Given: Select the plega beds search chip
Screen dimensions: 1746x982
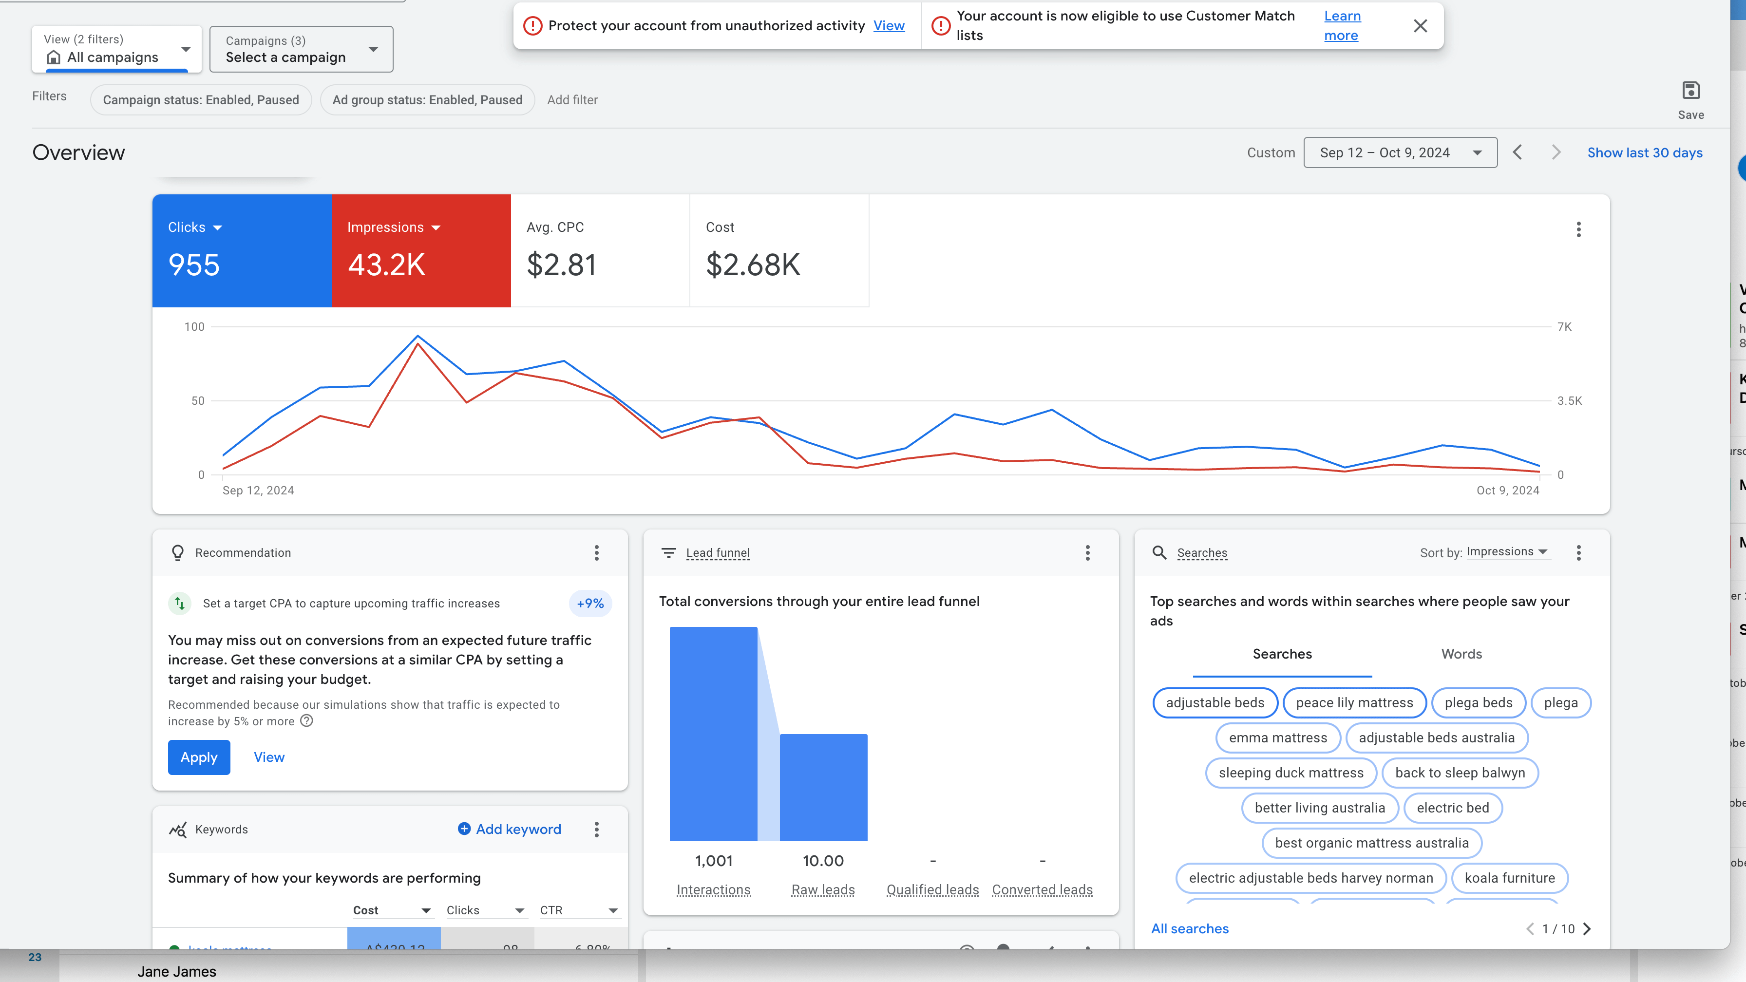Looking at the screenshot, I should pyautogui.click(x=1478, y=703).
